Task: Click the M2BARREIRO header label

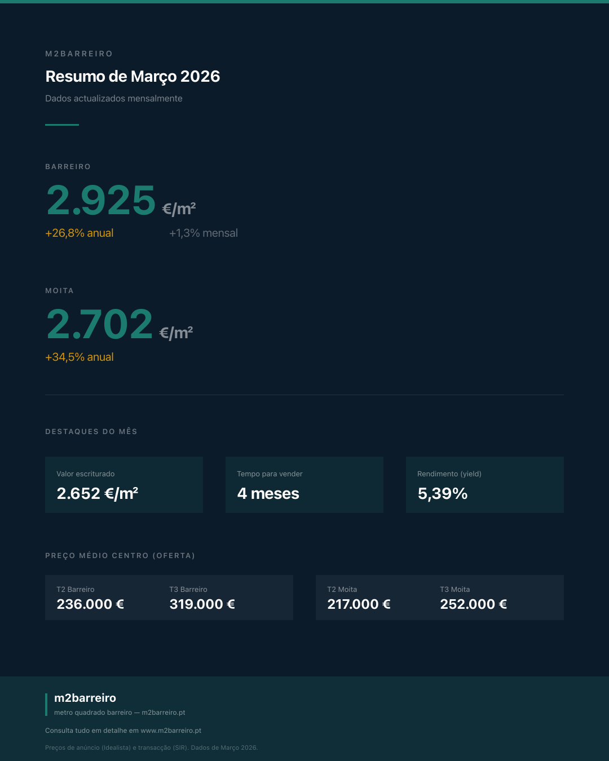Action: (x=79, y=54)
